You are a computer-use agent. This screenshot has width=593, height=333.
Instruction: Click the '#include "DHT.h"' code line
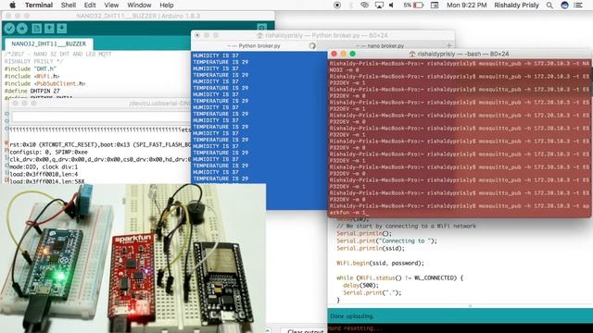31,69
